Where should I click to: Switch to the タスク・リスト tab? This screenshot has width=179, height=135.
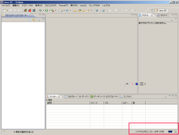tap(162, 15)
